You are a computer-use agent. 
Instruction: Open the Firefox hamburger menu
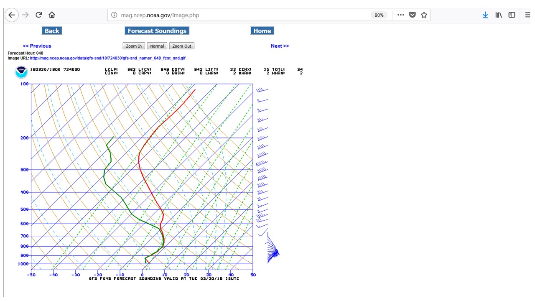[x=527, y=15]
